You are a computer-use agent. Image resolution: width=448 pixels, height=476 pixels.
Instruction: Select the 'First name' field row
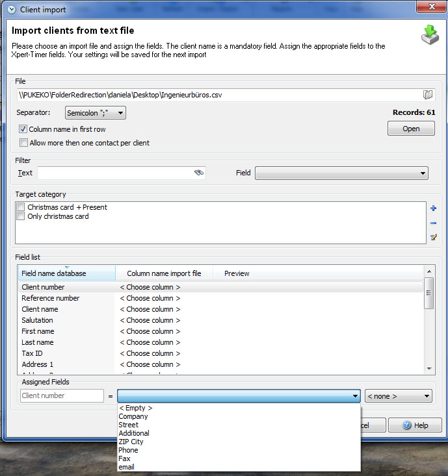220,331
